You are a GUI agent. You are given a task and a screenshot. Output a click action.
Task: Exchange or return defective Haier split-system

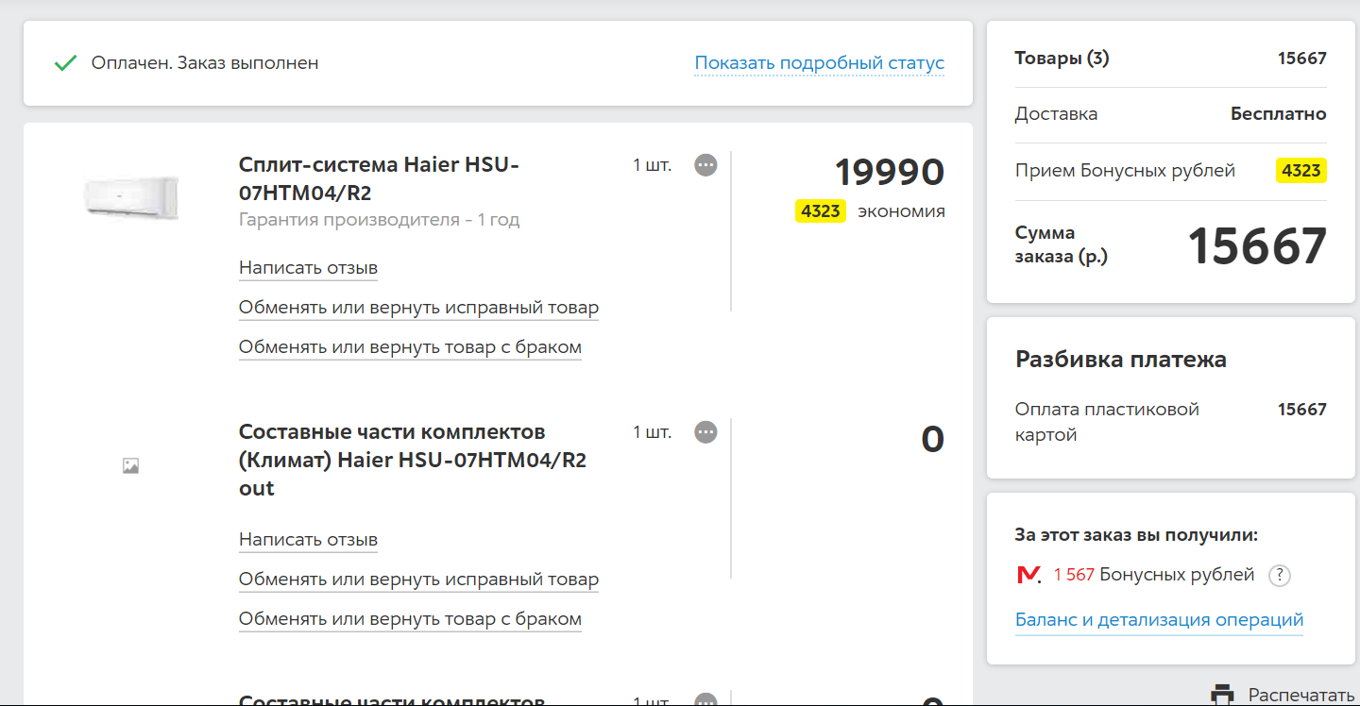click(x=410, y=347)
